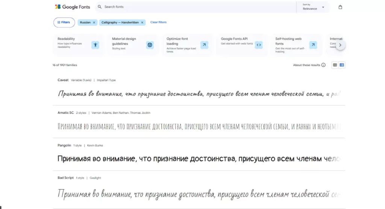Screen dimensions: 385x209
Task: Open the Bad Script font family
Action: tap(65, 178)
